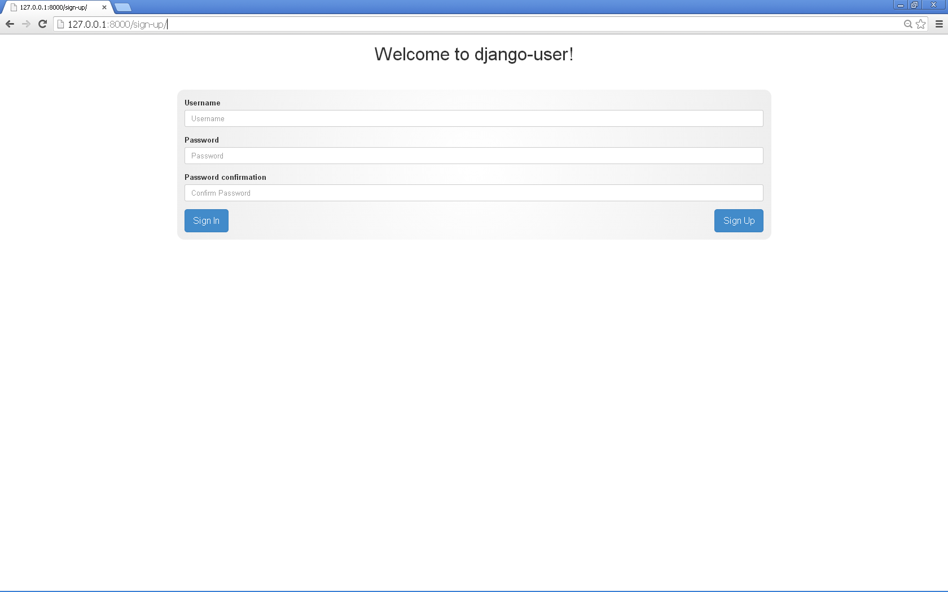948x592 pixels.
Task: Click the browser forward arrow
Action: coord(26,24)
